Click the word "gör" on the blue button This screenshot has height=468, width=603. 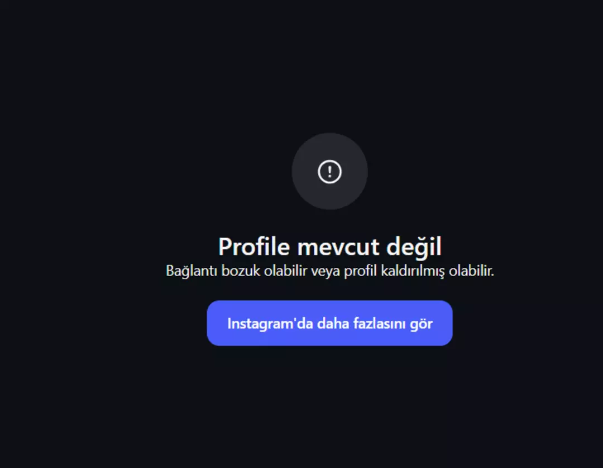tap(421, 324)
